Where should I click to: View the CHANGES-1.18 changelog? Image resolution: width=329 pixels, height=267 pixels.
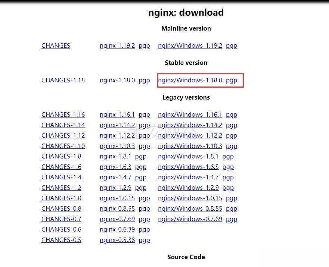coord(63,80)
